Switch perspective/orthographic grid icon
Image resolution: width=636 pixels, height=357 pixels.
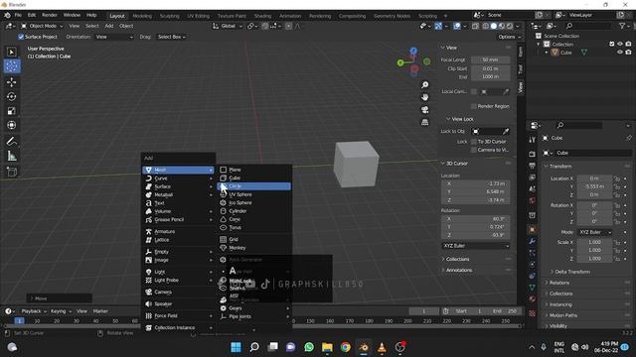(424, 122)
